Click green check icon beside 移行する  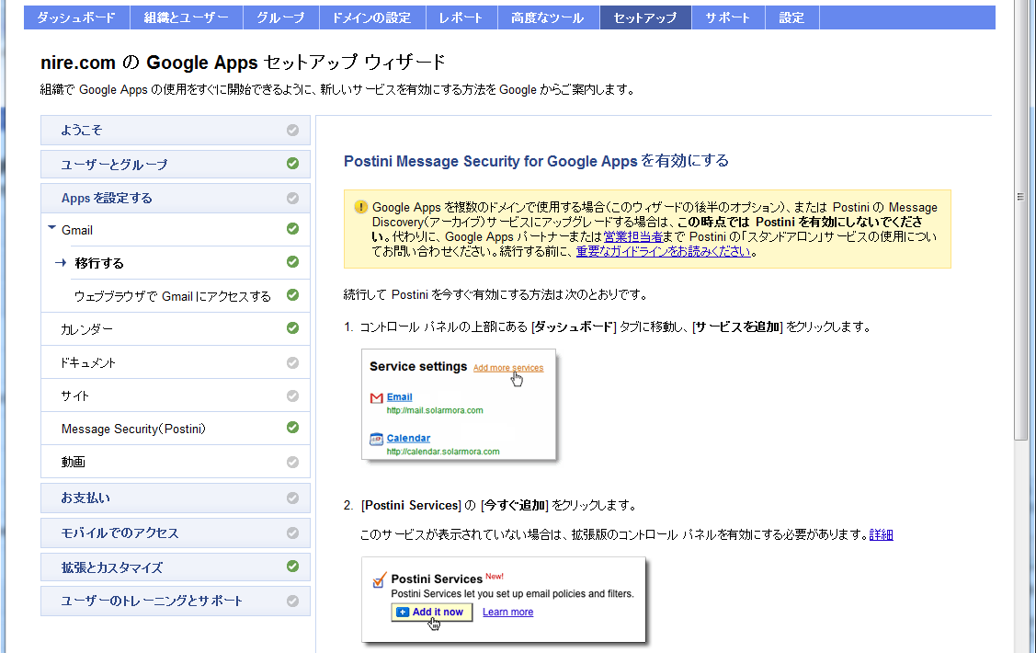tap(292, 262)
